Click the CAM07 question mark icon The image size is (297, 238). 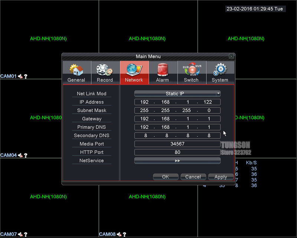pos(26,234)
